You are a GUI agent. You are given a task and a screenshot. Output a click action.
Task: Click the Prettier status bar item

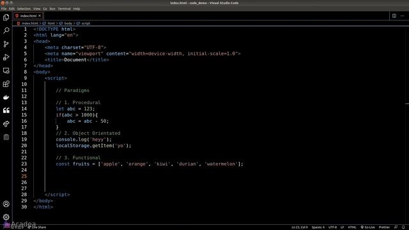click(384, 227)
